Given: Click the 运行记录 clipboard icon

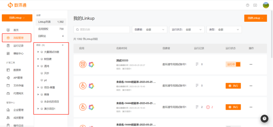Looking at the screenshot, I should (x=8, y=46).
